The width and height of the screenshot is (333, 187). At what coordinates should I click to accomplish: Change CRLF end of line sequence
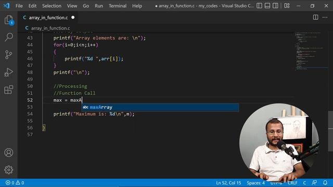(x=292, y=182)
